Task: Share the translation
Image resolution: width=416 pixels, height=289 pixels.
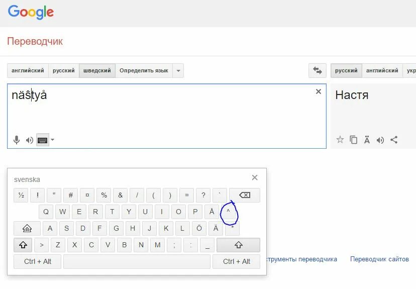Action: 394,140
